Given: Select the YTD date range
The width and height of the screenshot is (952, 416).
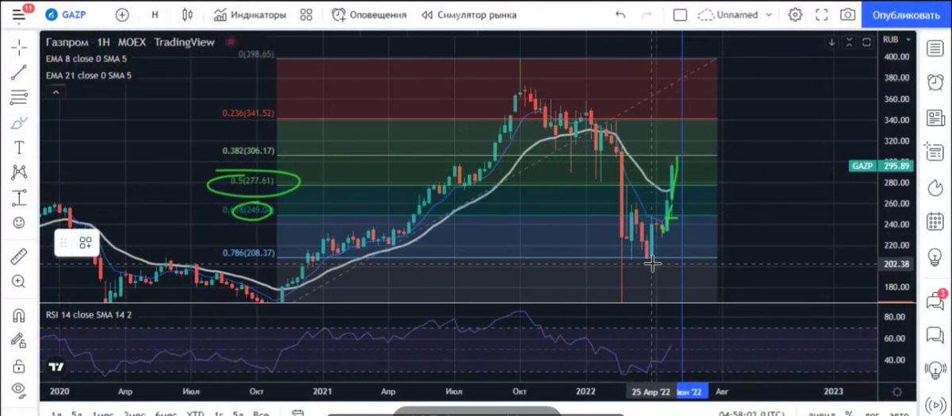Looking at the screenshot, I should pyautogui.click(x=194, y=414).
